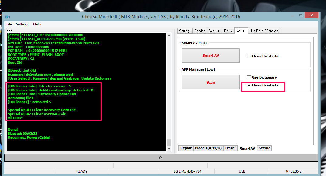Maximize the Chinese Miracle II window
Image resolution: width=326 pixels, height=176 pixels.
pyautogui.click(x=301, y=15)
